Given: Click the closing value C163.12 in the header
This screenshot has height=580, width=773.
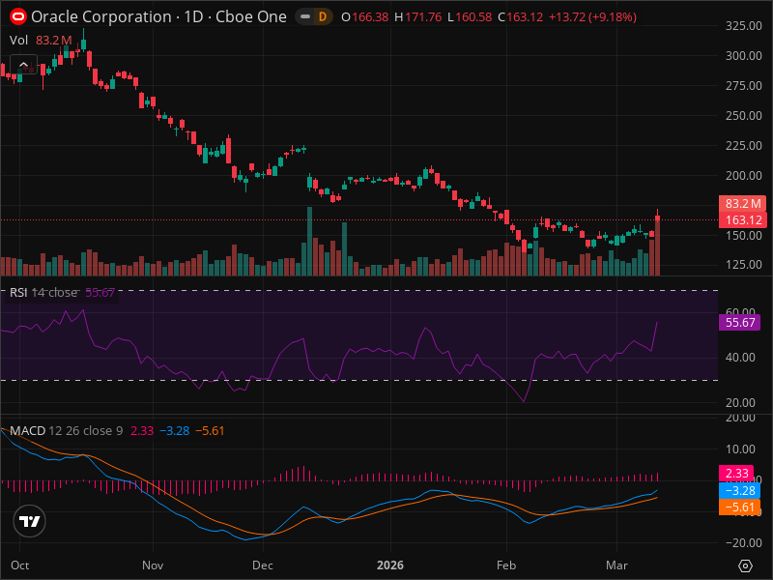Looking at the screenshot, I should (521, 17).
